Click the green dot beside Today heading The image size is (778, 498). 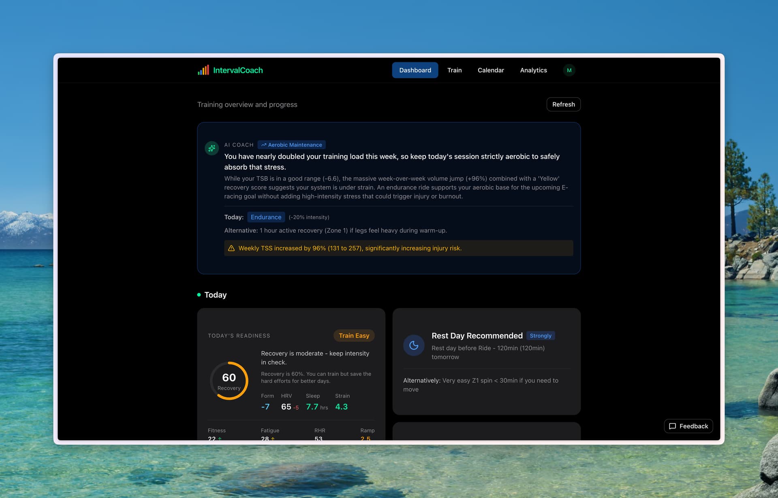(x=199, y=295)
